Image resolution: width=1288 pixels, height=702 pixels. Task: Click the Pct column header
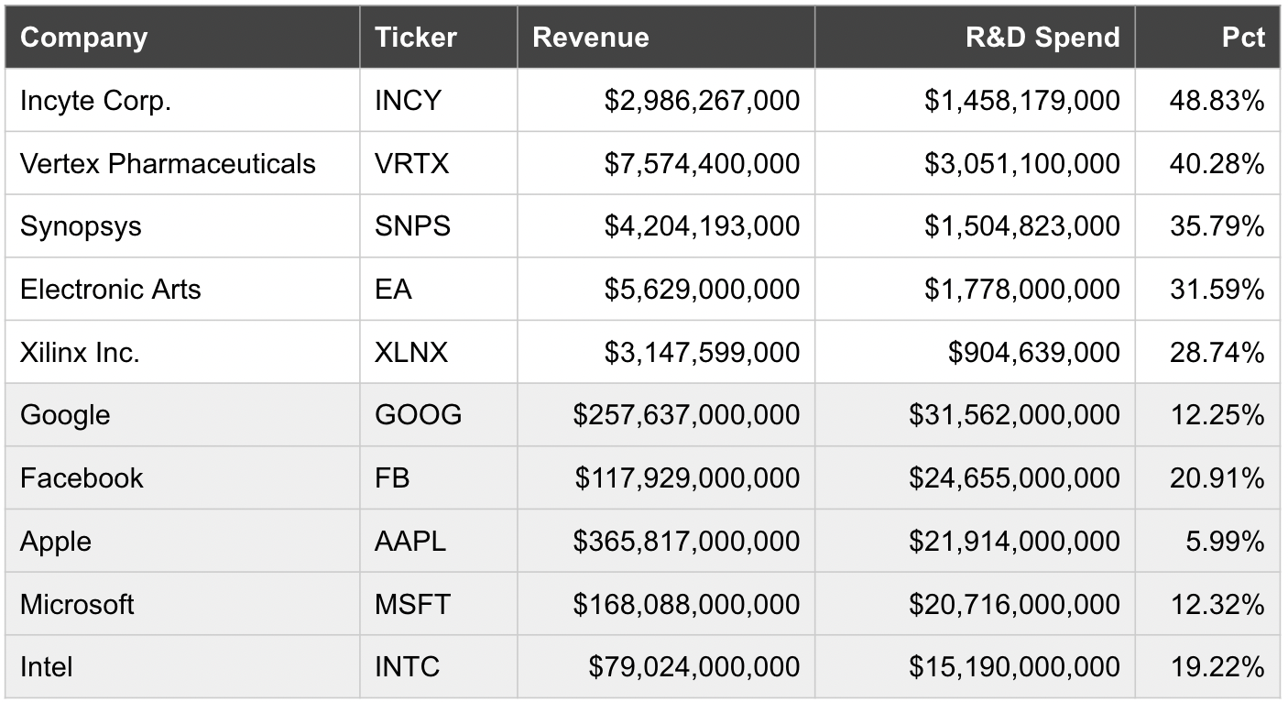click(x=1242, y=38)
